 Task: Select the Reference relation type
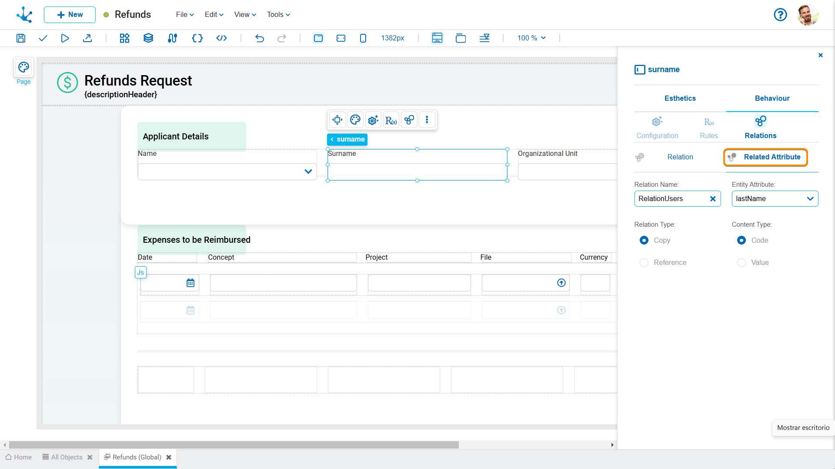(644, 263)
